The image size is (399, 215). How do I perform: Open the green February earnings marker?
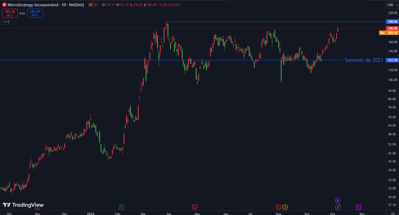[x=121, y=207]
